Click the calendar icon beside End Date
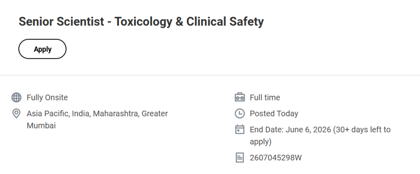This screenshot has height=174, width=420. tap(240, 130)
